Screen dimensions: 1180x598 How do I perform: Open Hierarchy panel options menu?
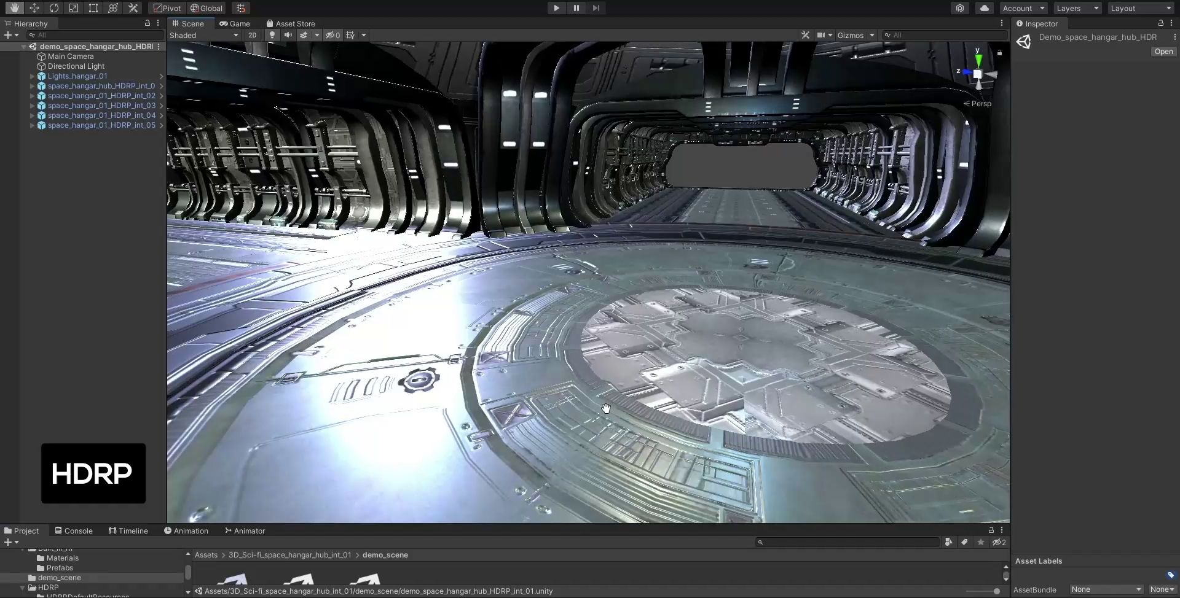point(158,23)
